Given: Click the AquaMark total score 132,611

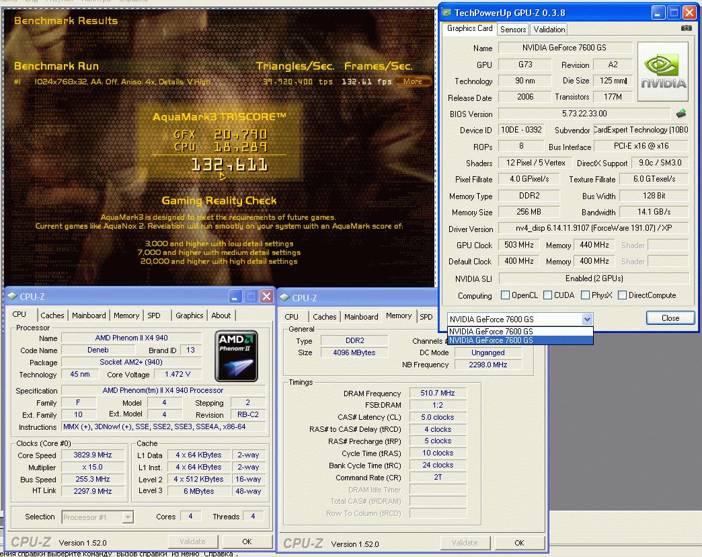Looking at the screenshot, I should coord(229,165).
